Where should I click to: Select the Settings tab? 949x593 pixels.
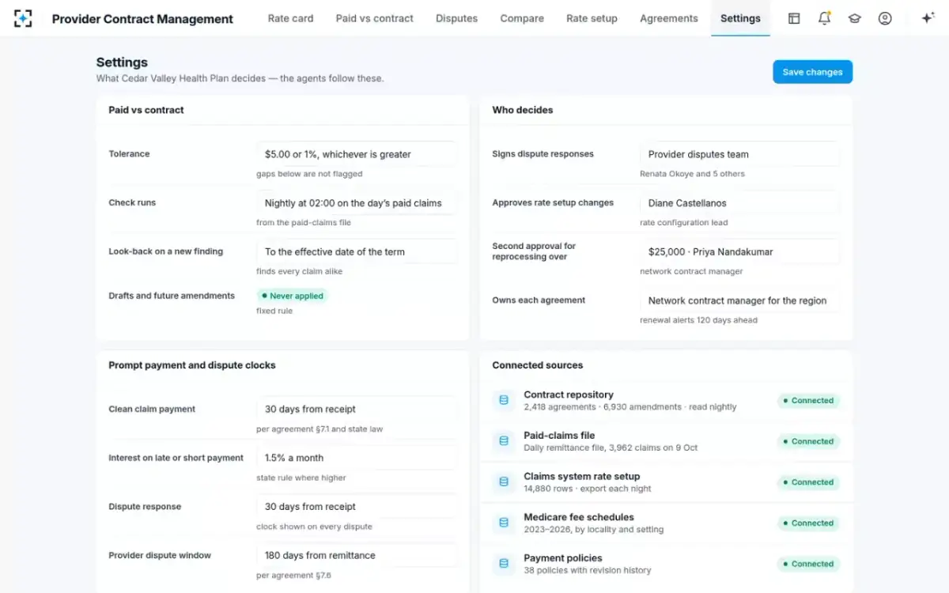pos(740,18)
